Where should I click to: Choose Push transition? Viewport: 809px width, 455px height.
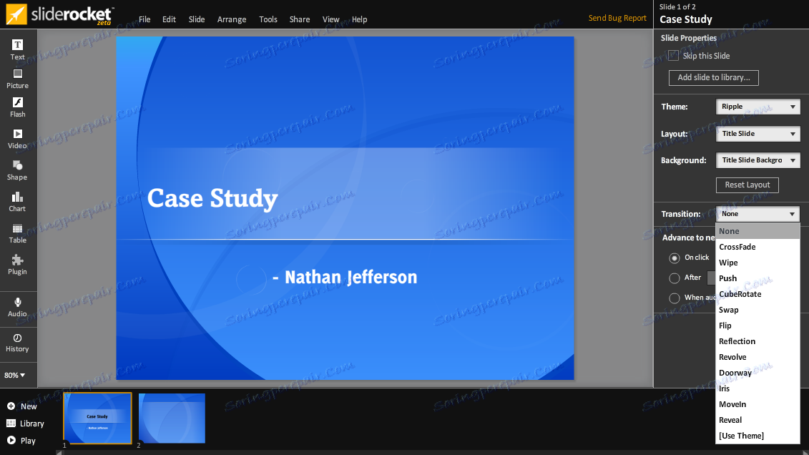tap(757, 278)
